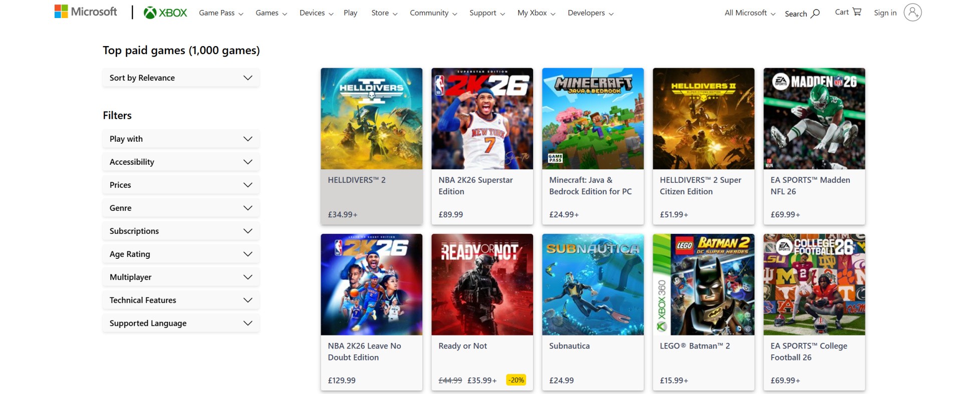Open NBA 2K26 Leave No Doubt cover
Viewport: 962px width, 394px height.
pyautogui.click(x=371, y=284)
